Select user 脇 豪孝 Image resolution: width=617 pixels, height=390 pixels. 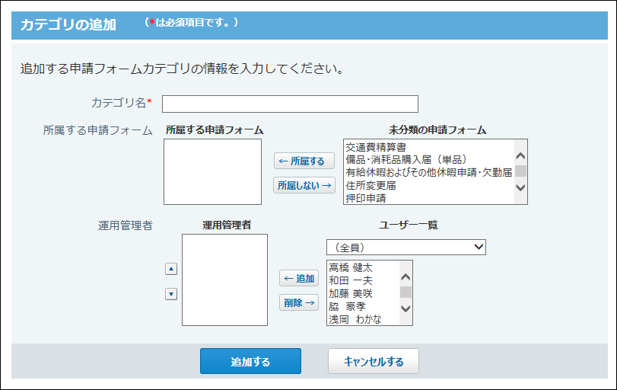point(347,306)
